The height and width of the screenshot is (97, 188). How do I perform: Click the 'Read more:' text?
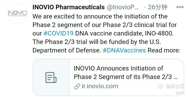coord(164,50)
